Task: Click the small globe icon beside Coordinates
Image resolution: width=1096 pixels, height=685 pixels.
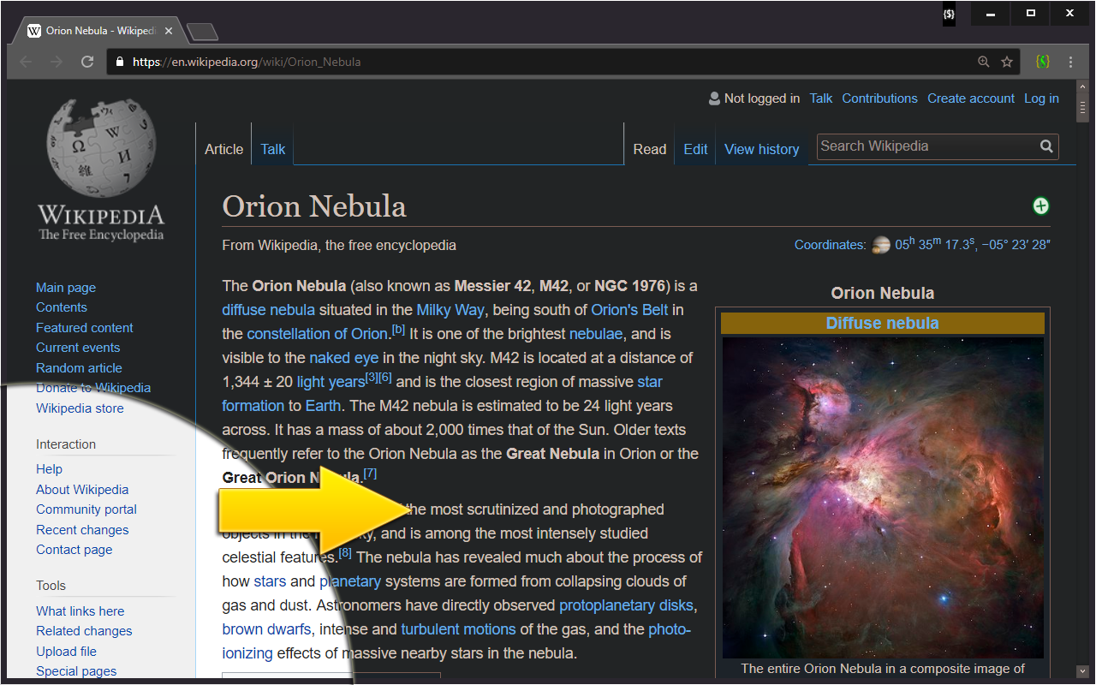Action: tap(881, 245)
